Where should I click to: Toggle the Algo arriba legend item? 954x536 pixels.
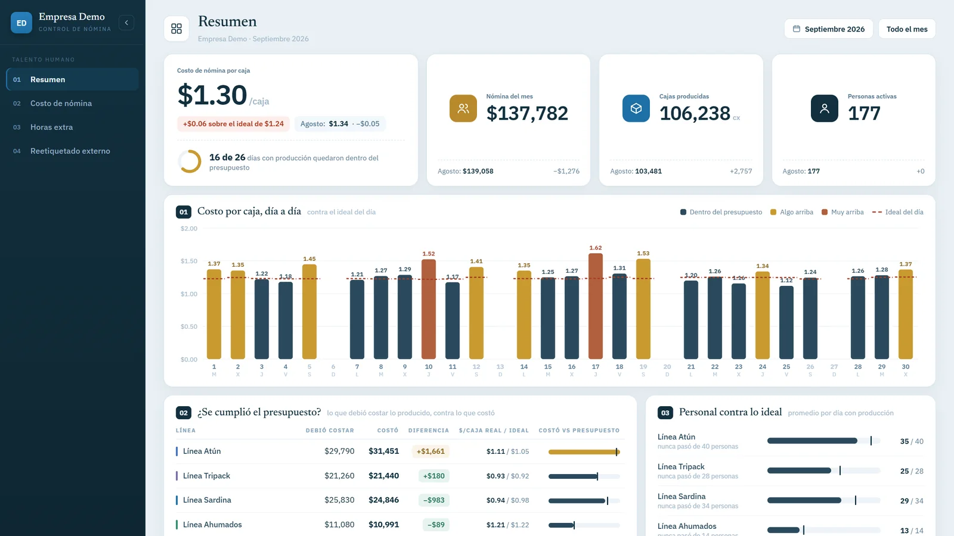pos(792,212)
